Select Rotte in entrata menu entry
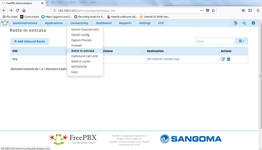Viewport: 262px width, 150px height. click(85, 51)
